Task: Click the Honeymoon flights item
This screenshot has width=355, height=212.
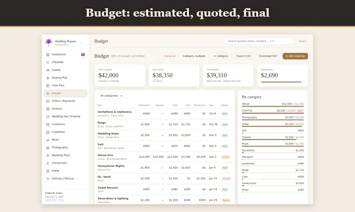Action: click(164, 168)
